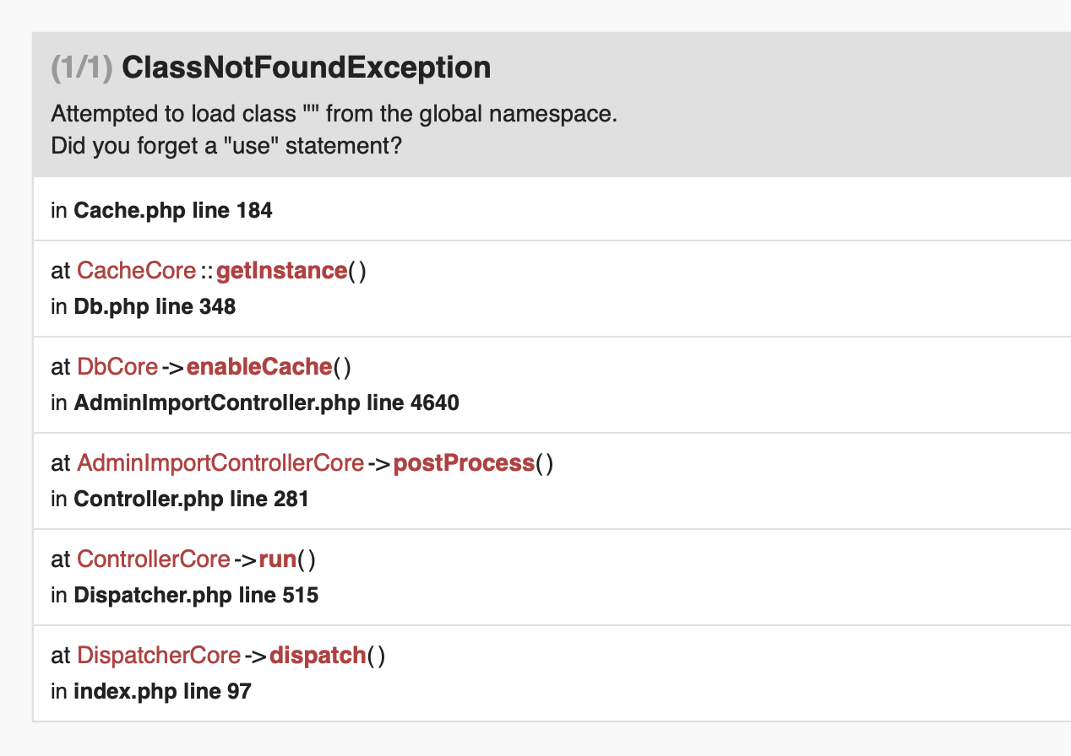This screenshot has width=1071, height=756.
Task: Expand the Controller.php line 281 entry
Action: [x=191, y=499]
